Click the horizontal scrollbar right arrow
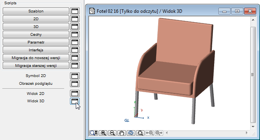Viewport: 260px width, 140px height. (x=246, y=133)
